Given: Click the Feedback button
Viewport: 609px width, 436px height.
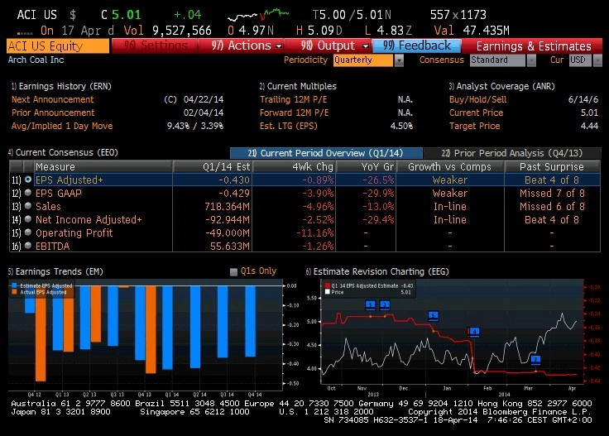Looking at the screenshot, I should pos(417,46).
